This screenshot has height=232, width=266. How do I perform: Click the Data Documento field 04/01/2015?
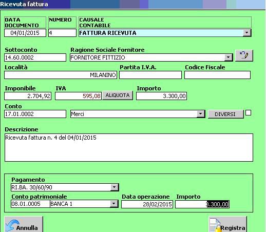point(25,33)
